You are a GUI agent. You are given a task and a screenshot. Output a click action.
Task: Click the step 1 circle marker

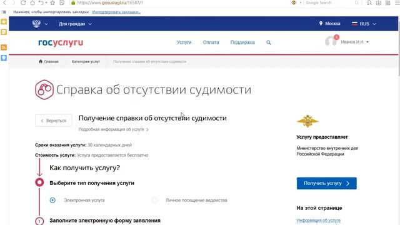pos(39,221)
